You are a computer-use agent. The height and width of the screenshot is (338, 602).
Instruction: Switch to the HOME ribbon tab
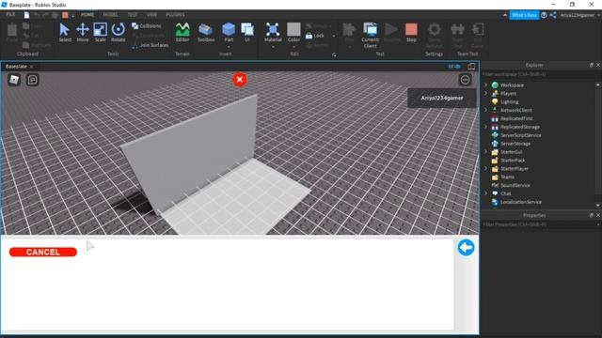point(87,15)
